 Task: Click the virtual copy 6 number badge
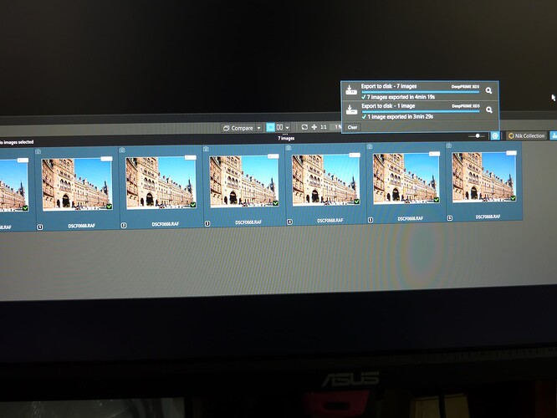coord(450,218)
